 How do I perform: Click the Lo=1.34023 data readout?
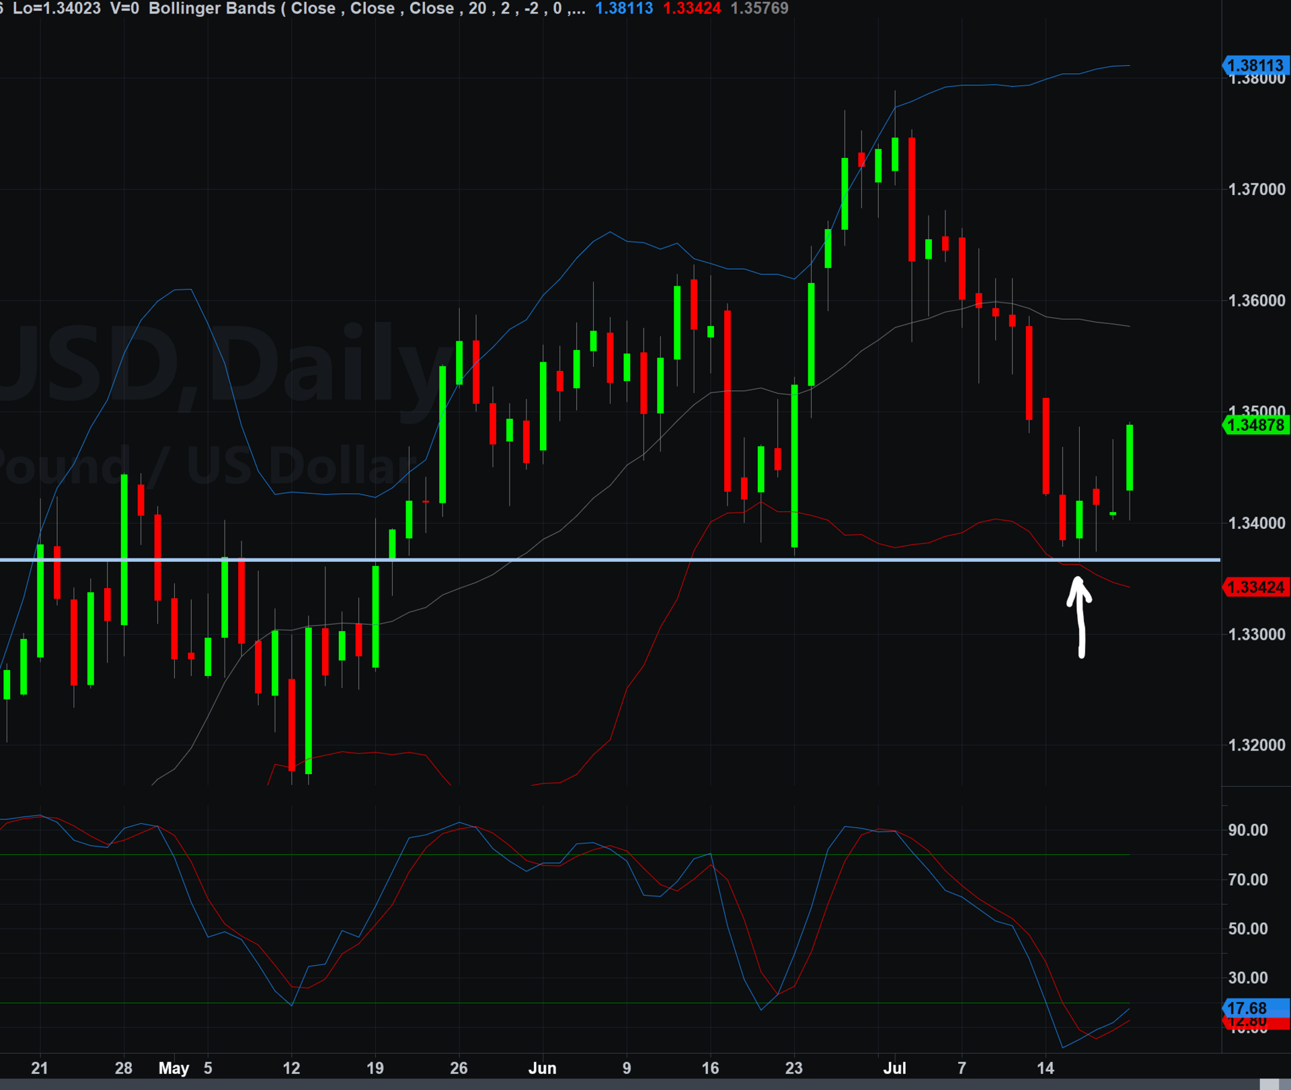(56, 9)
